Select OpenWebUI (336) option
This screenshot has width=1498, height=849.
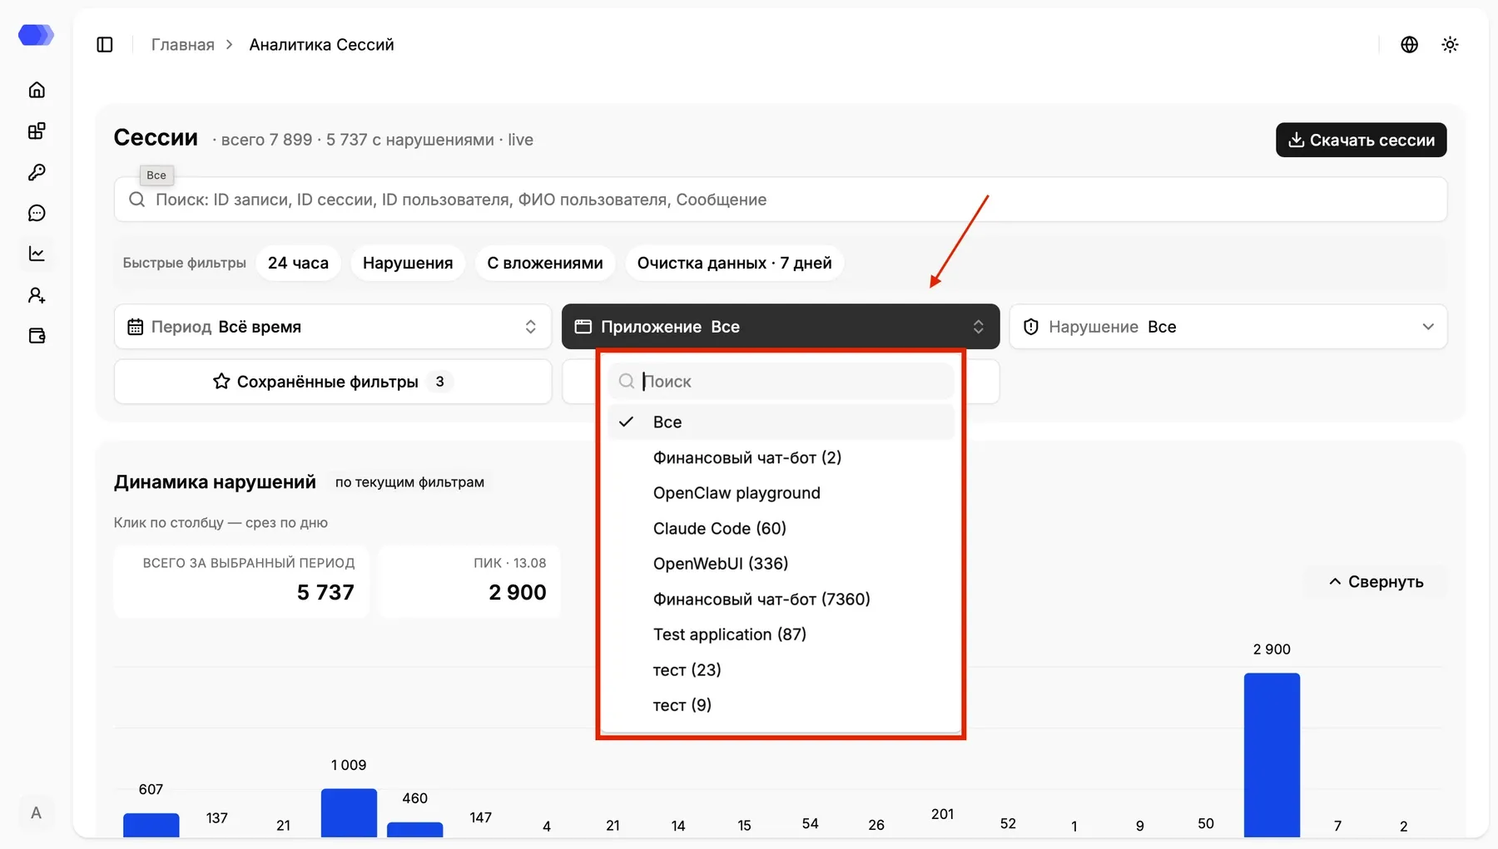[780, 564]
